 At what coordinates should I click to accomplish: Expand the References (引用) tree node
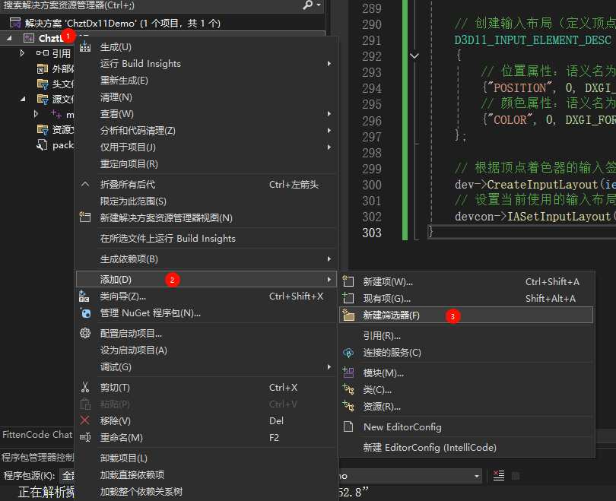pos(23,53)
